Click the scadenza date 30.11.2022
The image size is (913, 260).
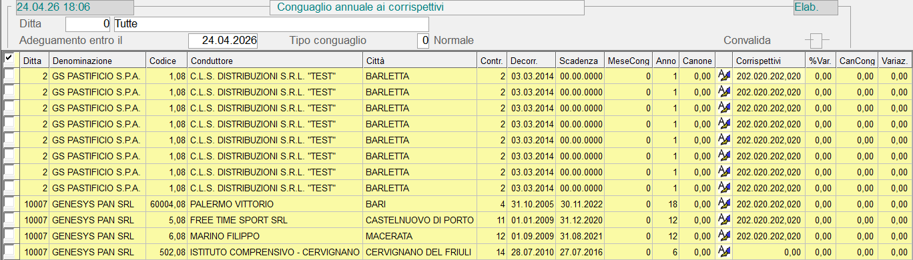coord(580,204)
